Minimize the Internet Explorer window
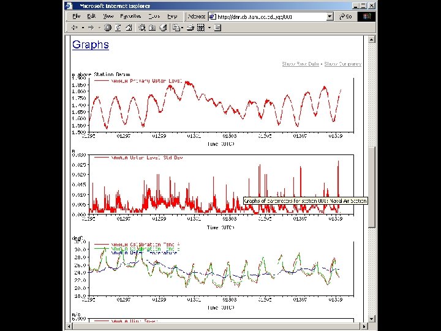441x331 pixels. pyautogui.click(x=356, y=6)
